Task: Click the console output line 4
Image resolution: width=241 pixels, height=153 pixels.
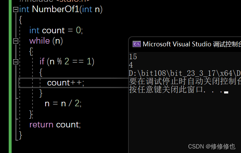Action: 131,65
